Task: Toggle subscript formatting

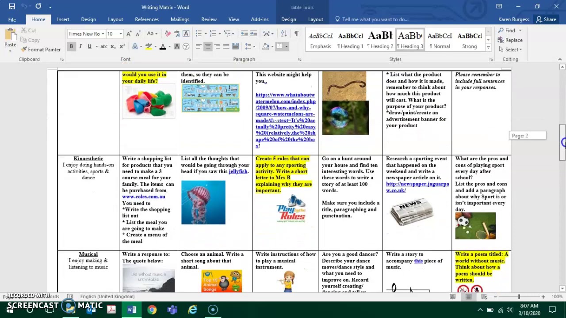Action: click(113, 46)
